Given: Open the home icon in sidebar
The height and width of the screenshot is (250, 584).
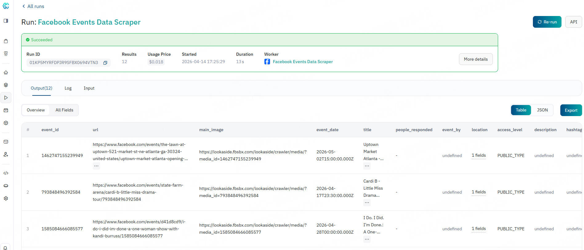Looking at the screenshot, I should click(6, 73).
